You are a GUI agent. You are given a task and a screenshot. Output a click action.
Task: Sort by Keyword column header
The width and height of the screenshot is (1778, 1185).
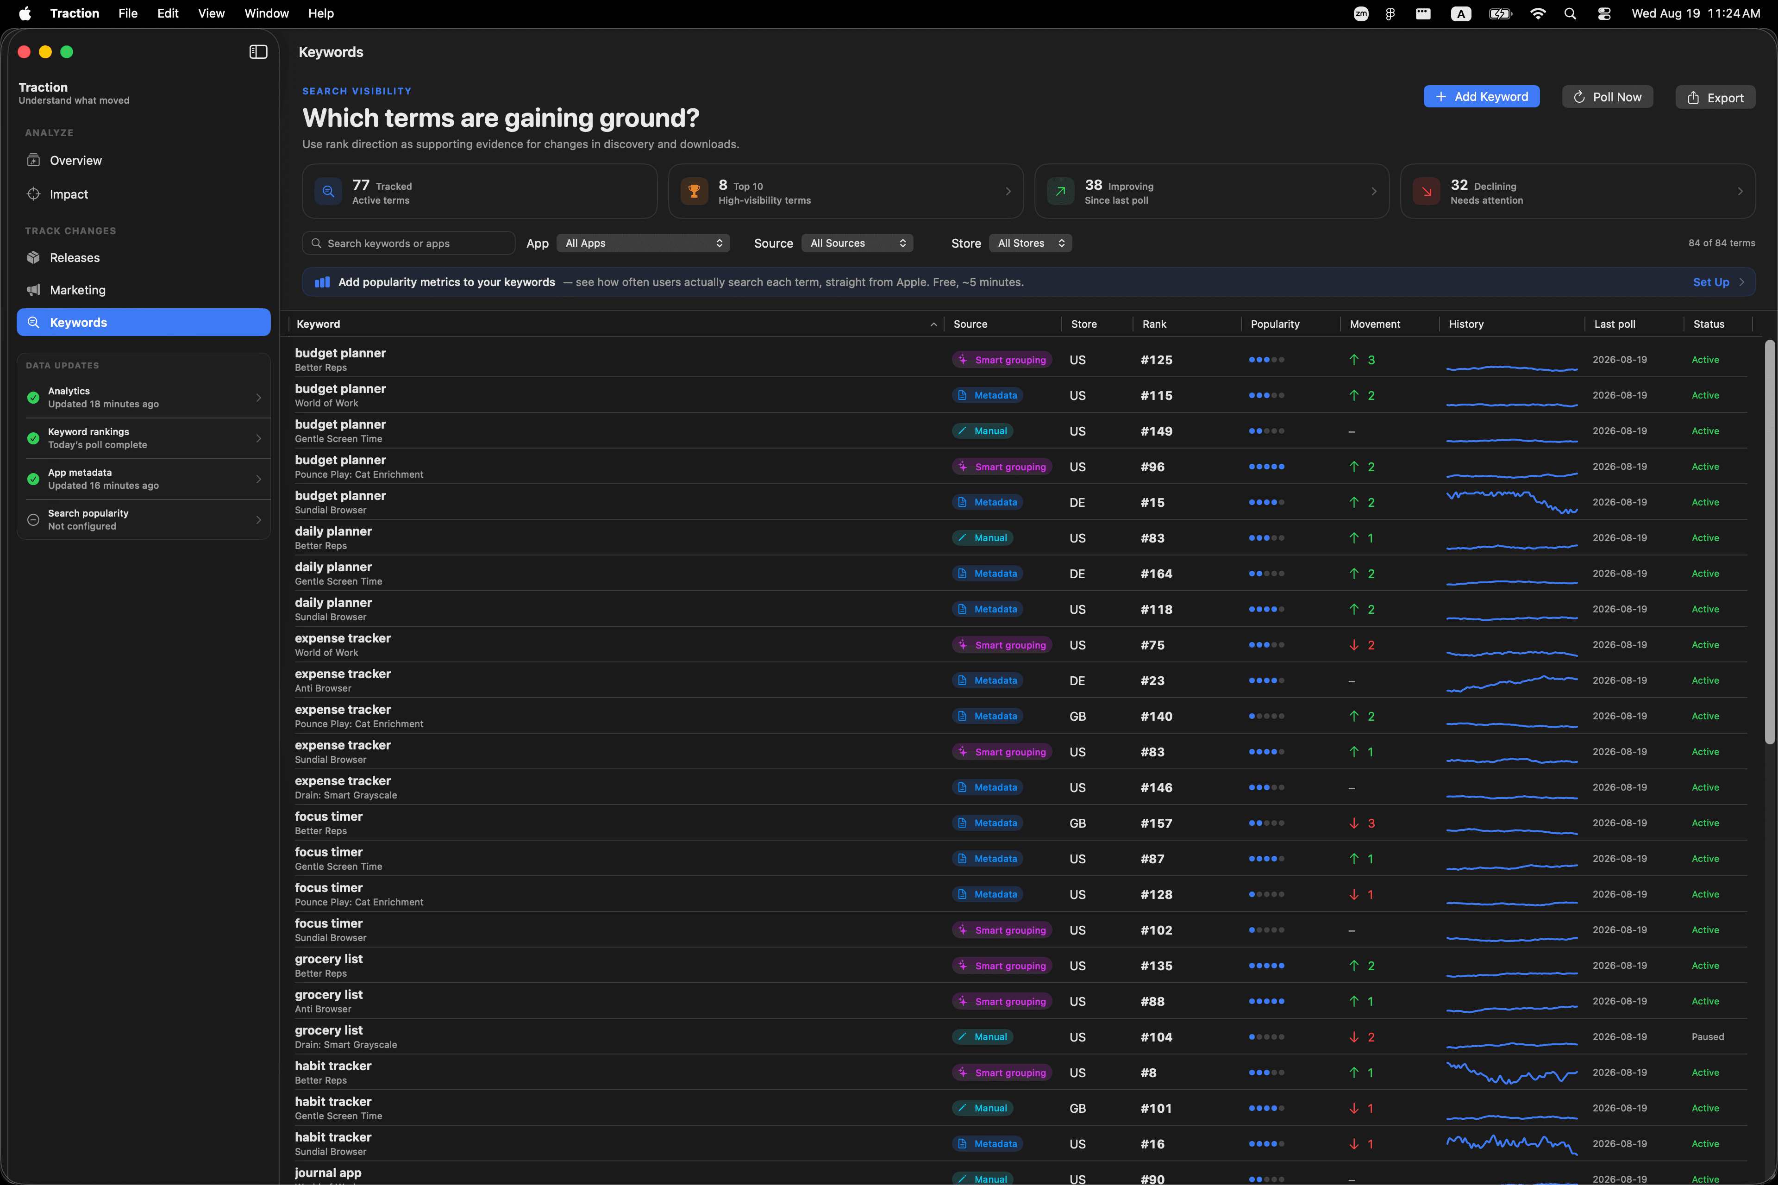point(616,324)
